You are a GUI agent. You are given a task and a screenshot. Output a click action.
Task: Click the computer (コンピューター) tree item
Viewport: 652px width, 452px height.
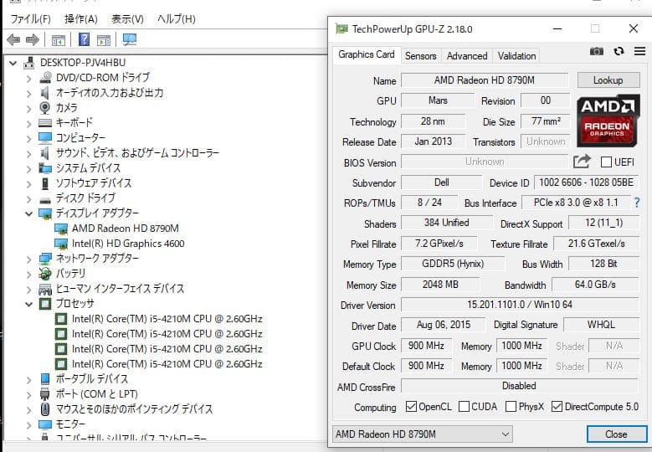(80, 137)
